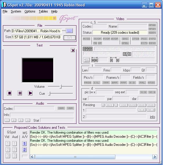Click the scroll right arrow in the results
Screen dimensions: 186x165
tap(155, 157)
